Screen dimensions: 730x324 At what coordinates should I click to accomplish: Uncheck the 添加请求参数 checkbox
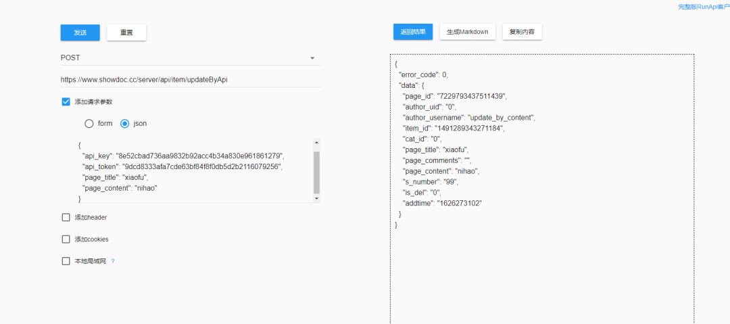coord(66,101)
